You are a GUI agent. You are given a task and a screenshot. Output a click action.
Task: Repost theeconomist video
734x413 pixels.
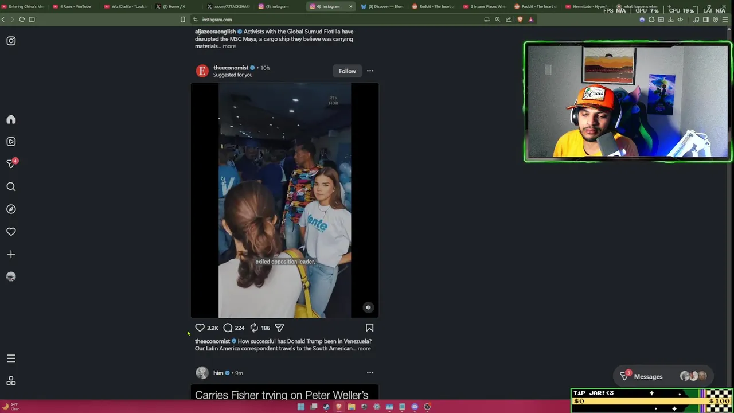tap(254, 328)
